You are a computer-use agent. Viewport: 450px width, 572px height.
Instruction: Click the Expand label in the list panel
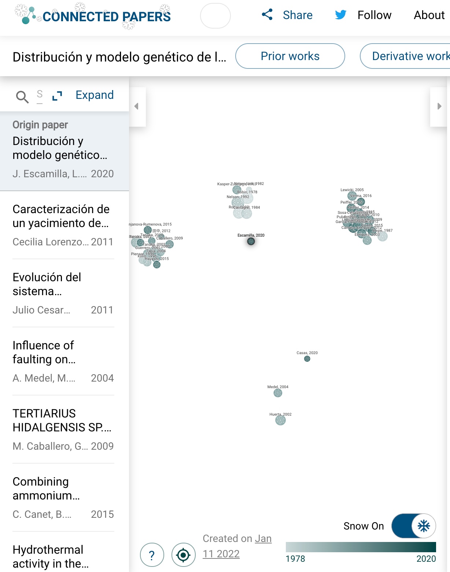[x=95, y=95]
